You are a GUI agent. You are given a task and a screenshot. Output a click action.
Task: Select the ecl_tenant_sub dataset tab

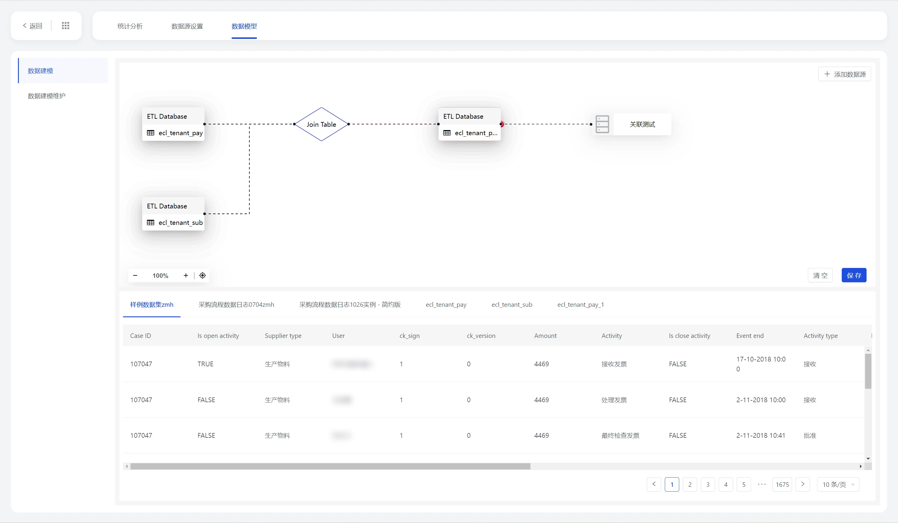pos(512,304)
